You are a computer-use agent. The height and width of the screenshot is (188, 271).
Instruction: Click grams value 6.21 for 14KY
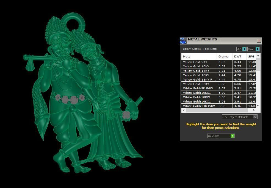[x=222, y=71]
